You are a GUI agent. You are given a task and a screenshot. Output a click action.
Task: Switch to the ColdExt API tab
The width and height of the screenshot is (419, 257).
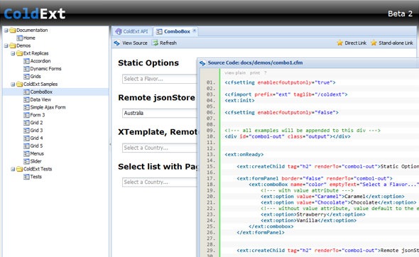(132, 31)
